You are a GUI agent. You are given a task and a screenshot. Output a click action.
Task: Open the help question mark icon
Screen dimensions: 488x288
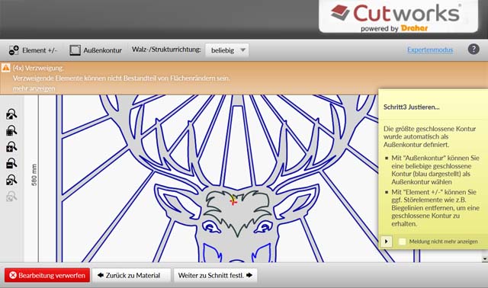(474, 50)
